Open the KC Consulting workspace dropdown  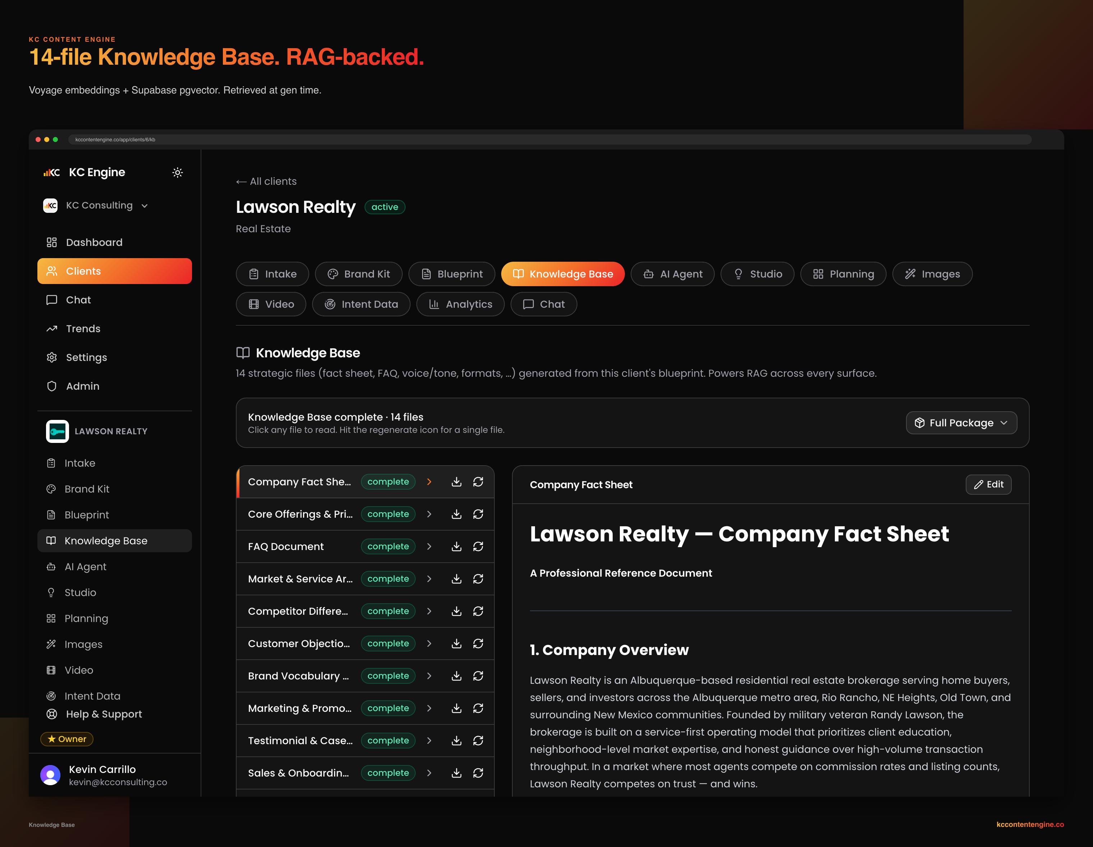pos(95,206)
